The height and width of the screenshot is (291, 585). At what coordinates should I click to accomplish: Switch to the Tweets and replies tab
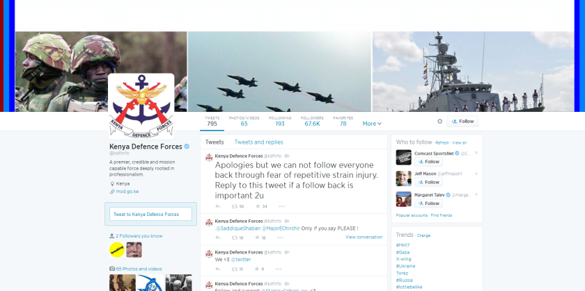[x=258, y=142]
